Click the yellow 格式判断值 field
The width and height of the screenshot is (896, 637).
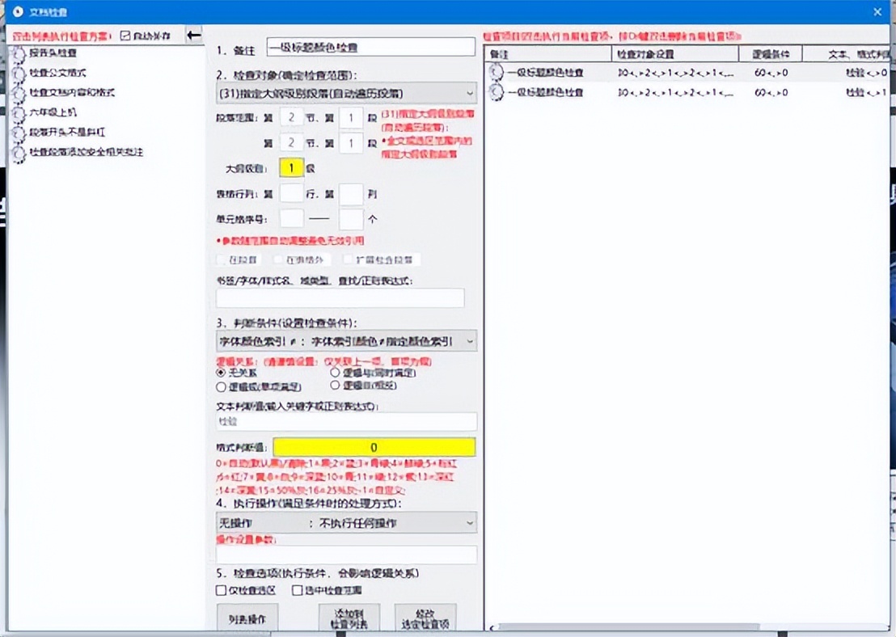[374, 447]
